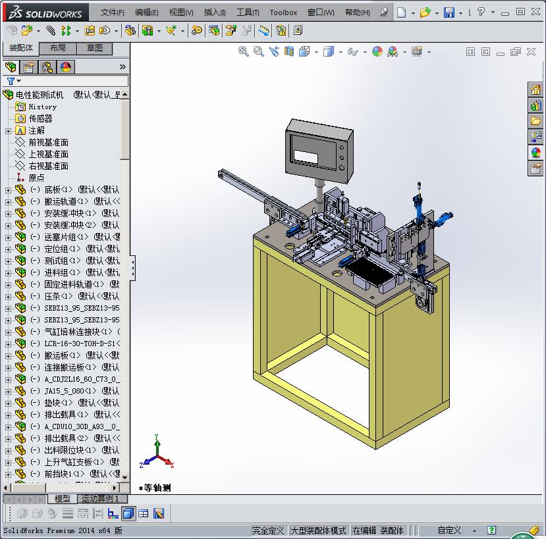Click the panel collapse handle on tree edge

click(132, 268)
